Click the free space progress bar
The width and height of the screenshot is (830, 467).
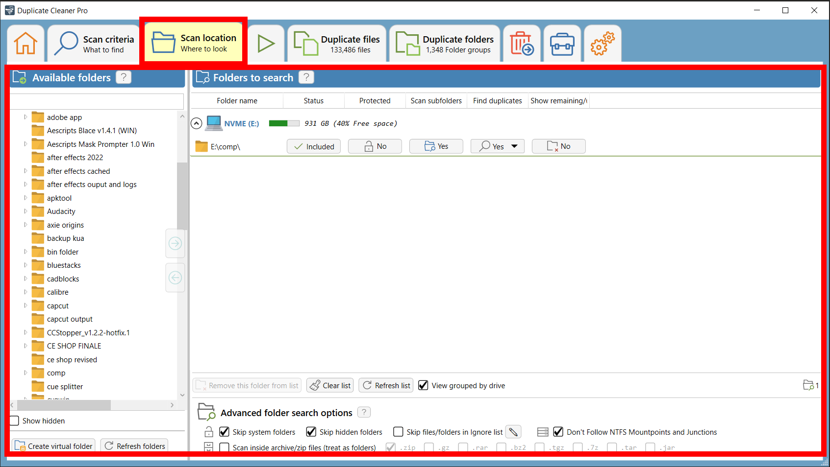click(284, 123)
